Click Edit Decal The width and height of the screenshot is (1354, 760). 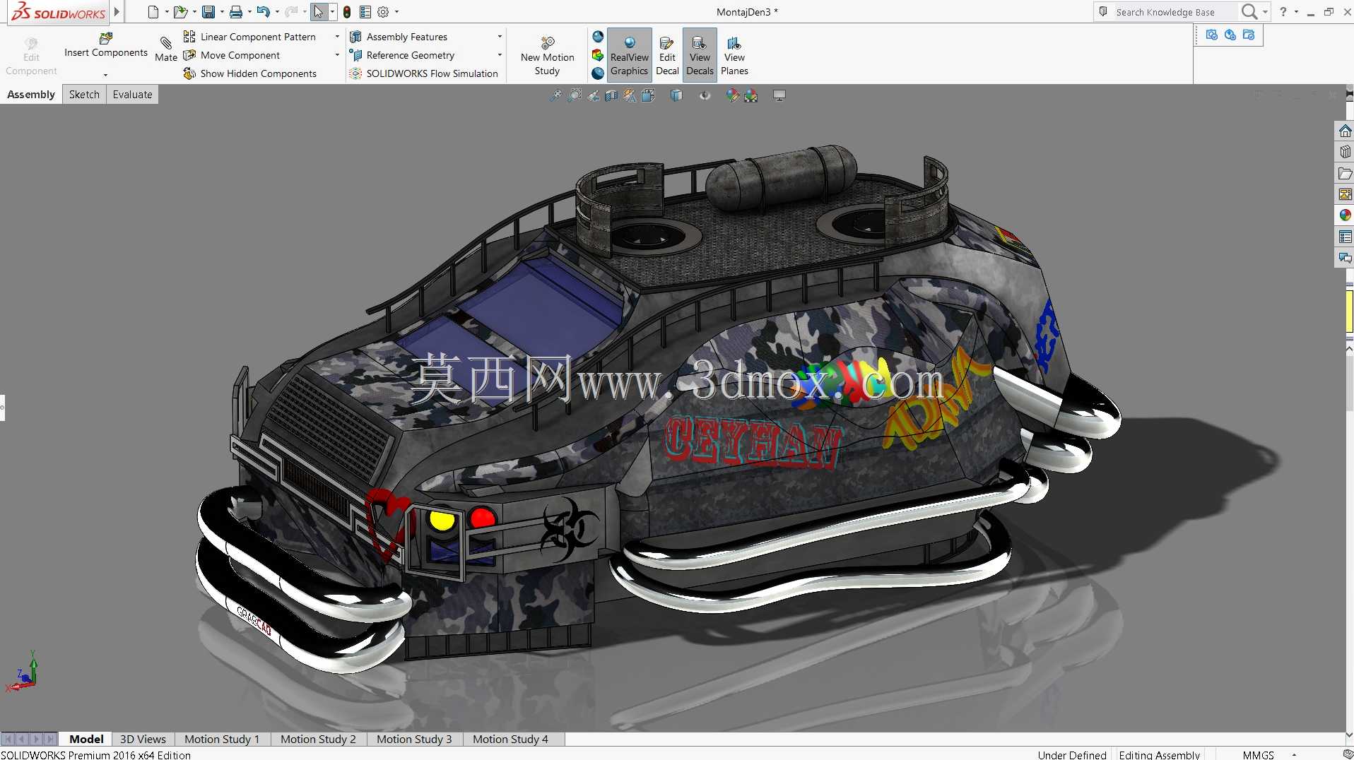click(667, 56)
